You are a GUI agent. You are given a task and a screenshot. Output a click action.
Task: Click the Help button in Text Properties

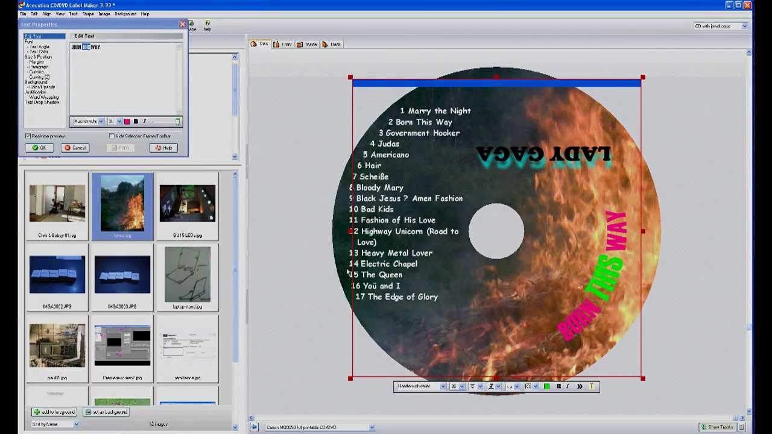163,148
